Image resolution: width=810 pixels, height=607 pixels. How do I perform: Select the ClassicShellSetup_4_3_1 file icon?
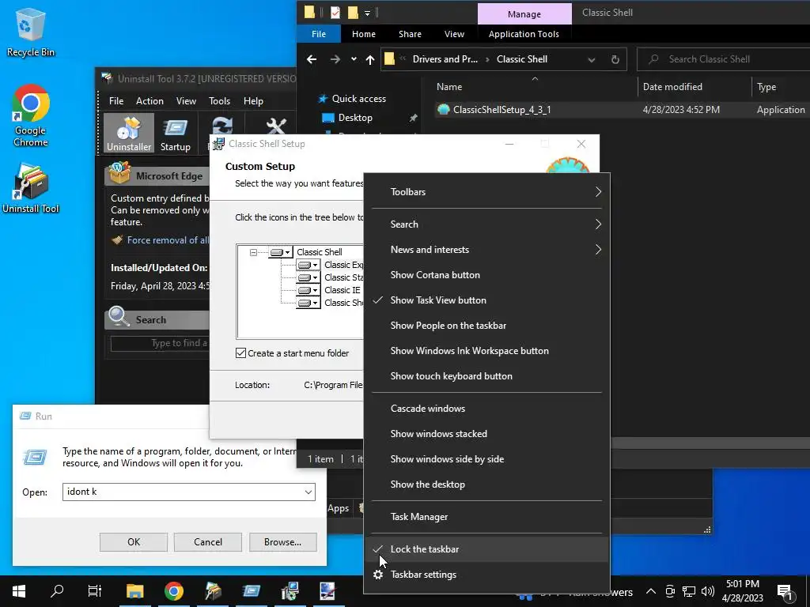coord(443,109)
